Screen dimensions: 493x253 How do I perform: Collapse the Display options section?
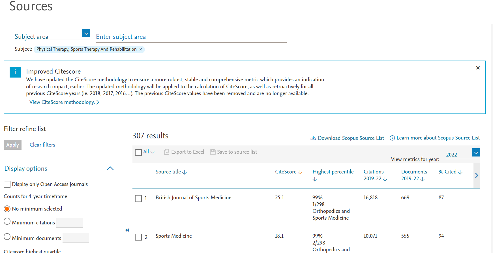pyautogui.click(x=110, y=168)
